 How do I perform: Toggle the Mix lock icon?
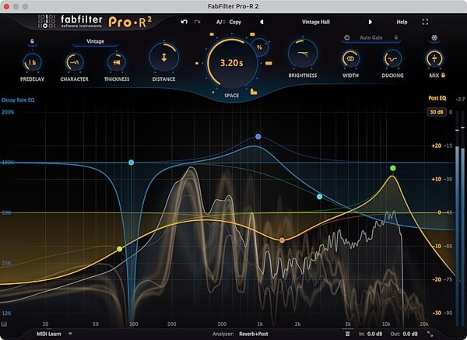click(x=443, y=75)
